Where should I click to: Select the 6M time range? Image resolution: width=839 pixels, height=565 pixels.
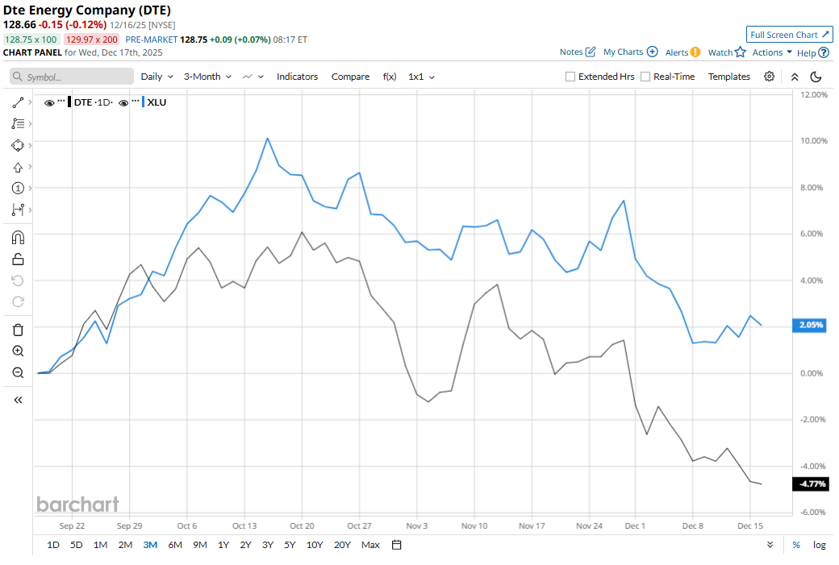tap(175, 545)
